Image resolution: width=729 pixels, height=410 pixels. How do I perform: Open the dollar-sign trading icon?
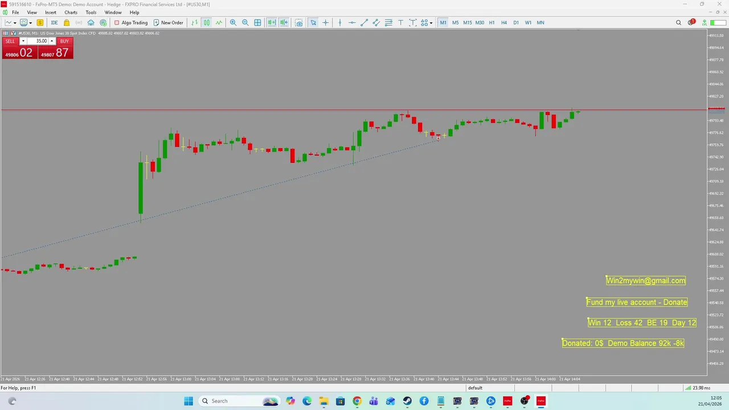pyautogui.click(x=40, y=23)
